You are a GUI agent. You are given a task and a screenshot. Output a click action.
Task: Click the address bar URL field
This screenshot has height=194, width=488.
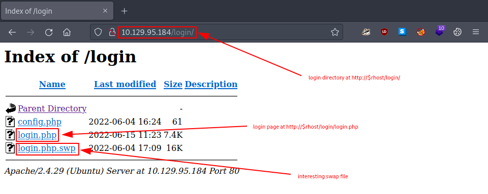(217, 32)
